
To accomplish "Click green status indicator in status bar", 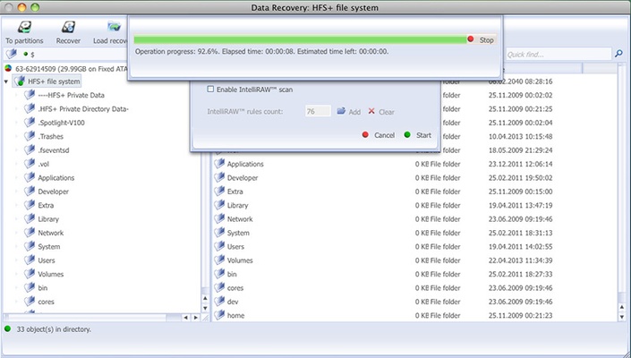I will (7, 328).
